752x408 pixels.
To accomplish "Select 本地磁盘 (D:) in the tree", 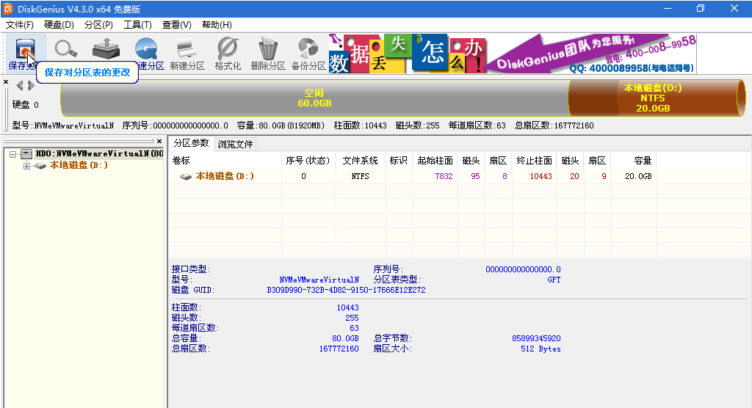I will tap(79, 165).
